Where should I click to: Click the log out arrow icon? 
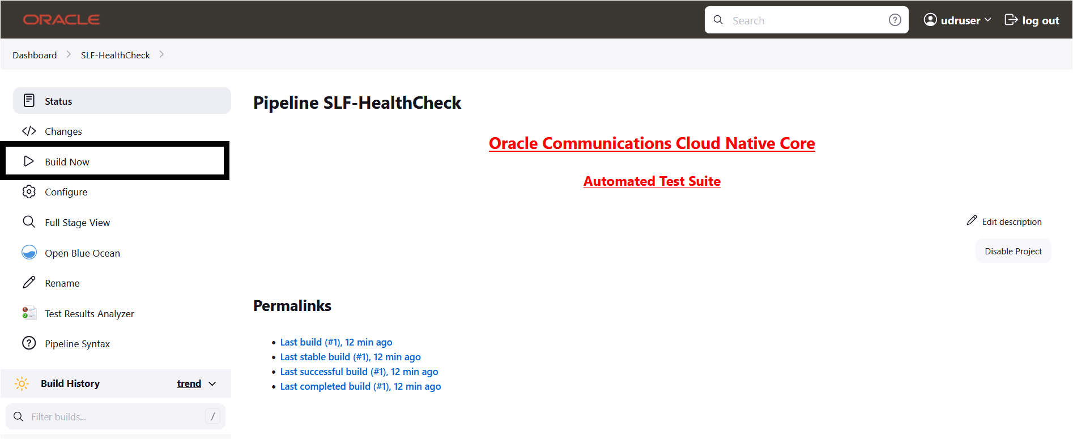click(x=1011, y=20)
